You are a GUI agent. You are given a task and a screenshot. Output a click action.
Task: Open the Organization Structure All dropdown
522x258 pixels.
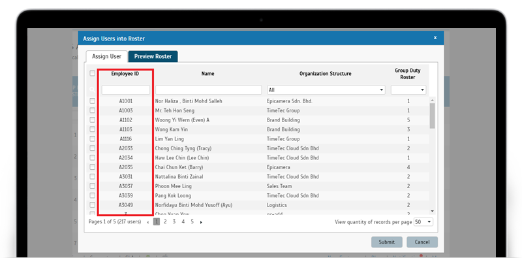(326, 90)
